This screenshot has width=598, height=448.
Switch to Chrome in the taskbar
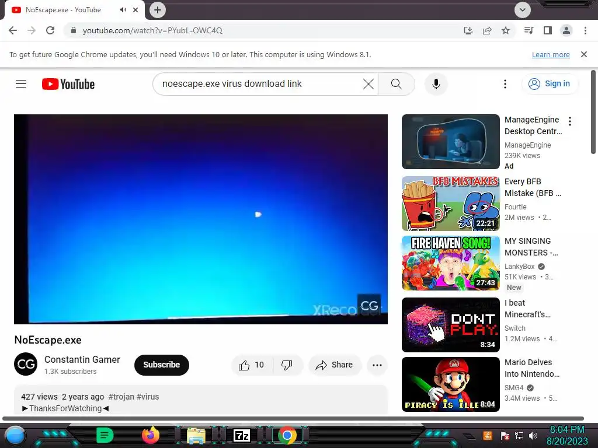pos(287,435)
